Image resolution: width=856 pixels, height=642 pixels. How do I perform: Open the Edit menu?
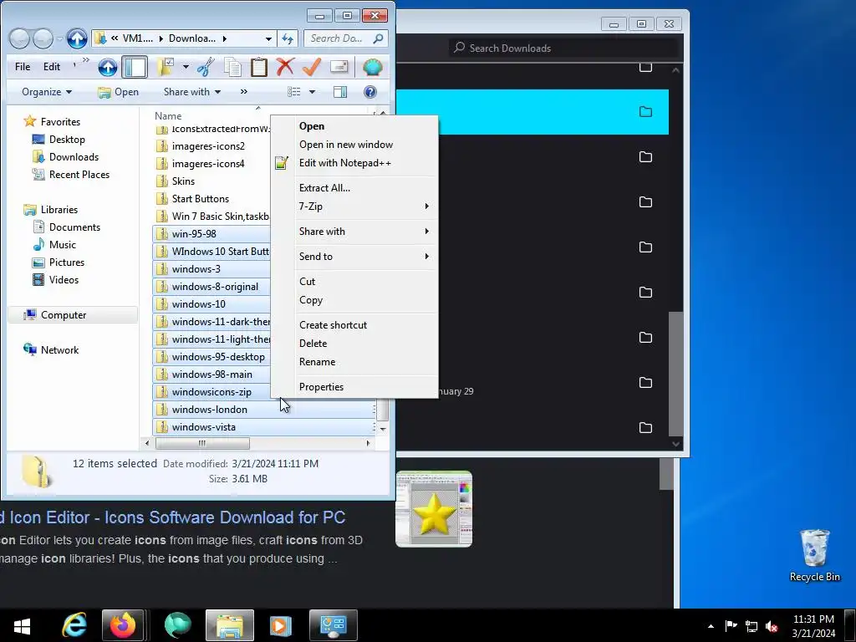click(52, 67)
